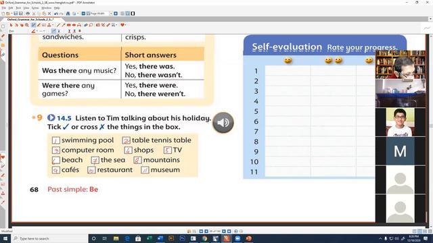Select the Oxford_Grammar_for_Schools document tab
This screenshot has height=243, width=433.
tap(30, 20)
